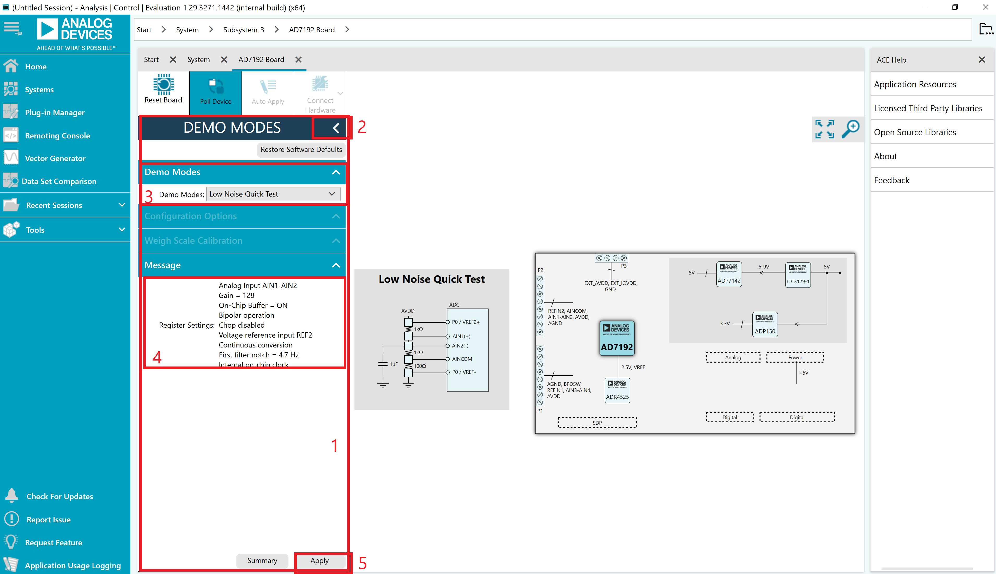Viewport: 996px width, 574px height.
Task: Click the AD7192 chip in diagram
Action: pos(617,338)
